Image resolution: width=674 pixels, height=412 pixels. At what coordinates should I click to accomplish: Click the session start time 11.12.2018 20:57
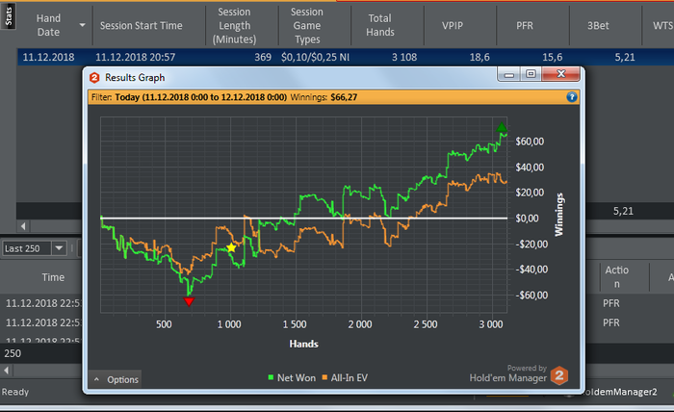(136, 57)
